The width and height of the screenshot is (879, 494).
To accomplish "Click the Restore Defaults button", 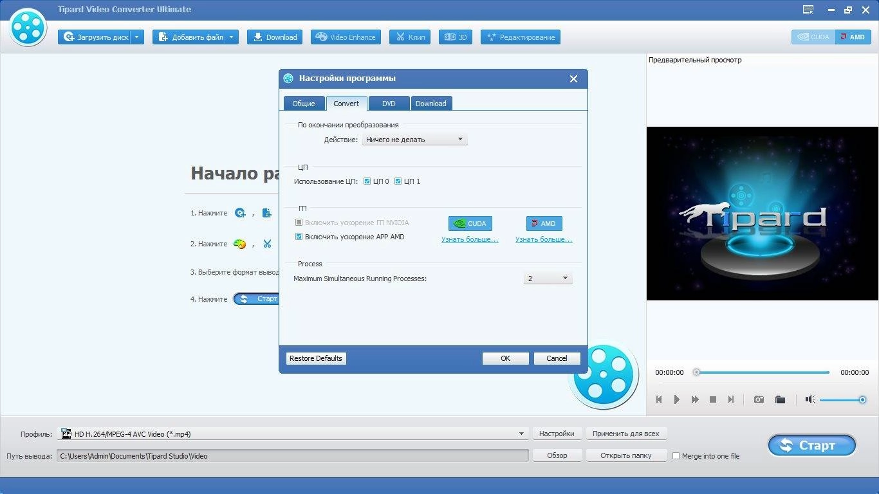I will [x=316, y=358].
